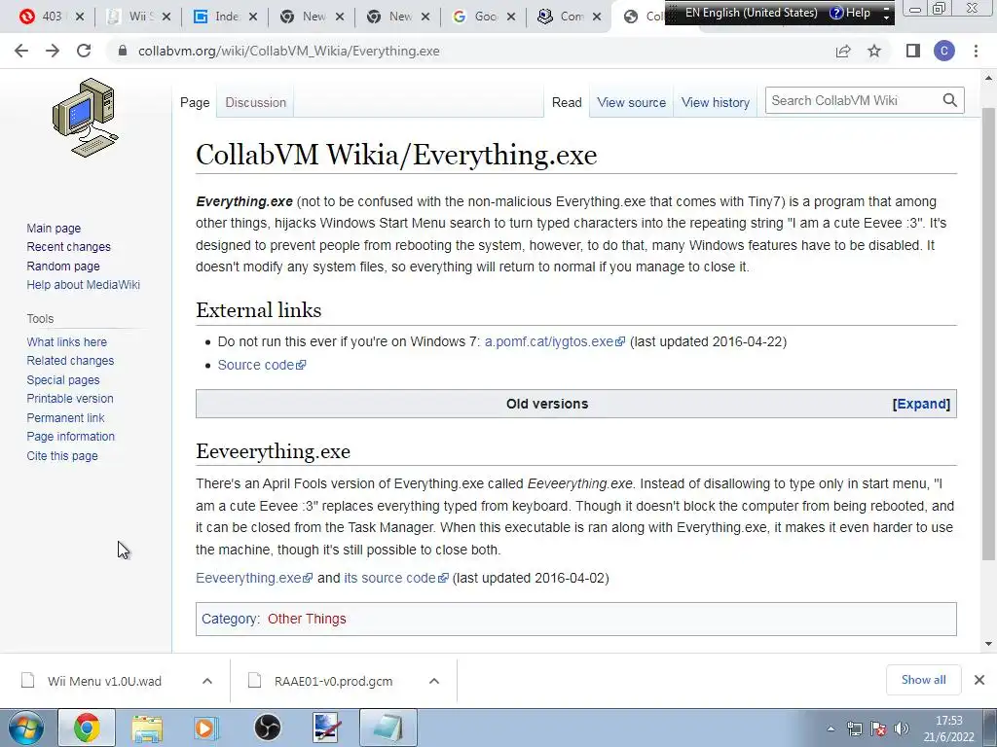Click the lock icon in the address bar

click(x=123, y=51)
